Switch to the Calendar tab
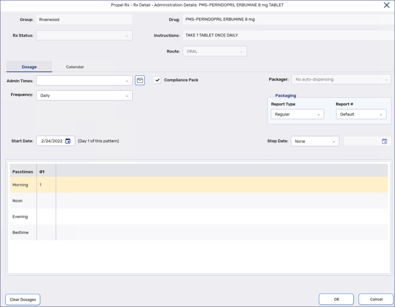Viewport: 395px width, 307px height. click(75, 67)
